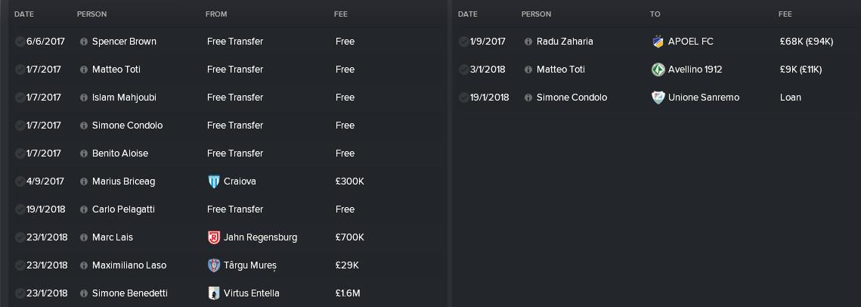Toggle the checkmark for Marius Briceag's transfer
Screen dimensions: 861x307
pos(20,181)
